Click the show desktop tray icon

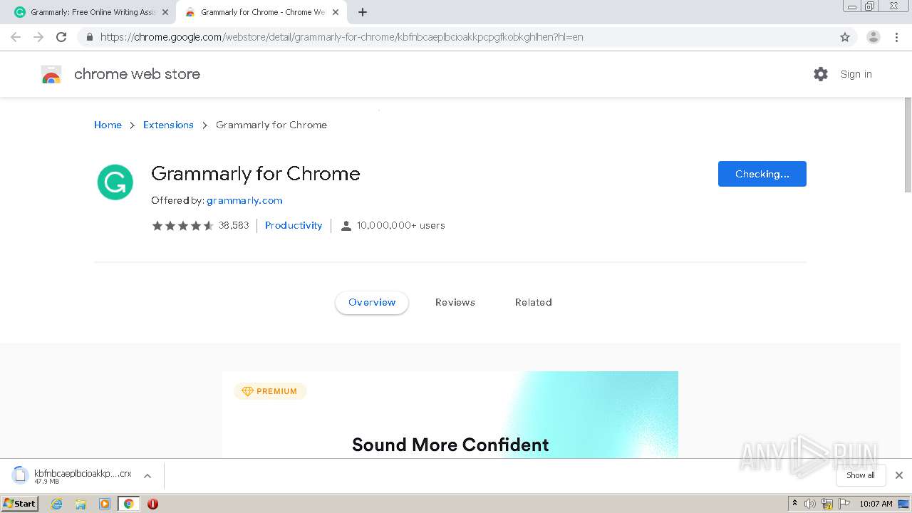[x=904, y=504]
